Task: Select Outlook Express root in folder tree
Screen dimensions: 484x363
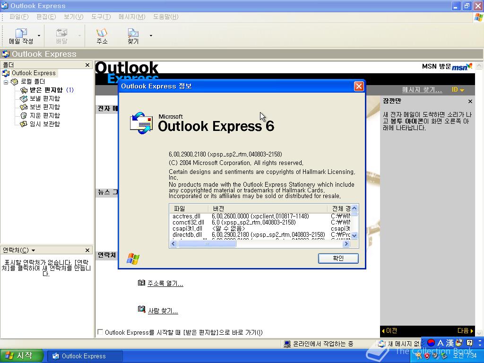Action: 34,73
